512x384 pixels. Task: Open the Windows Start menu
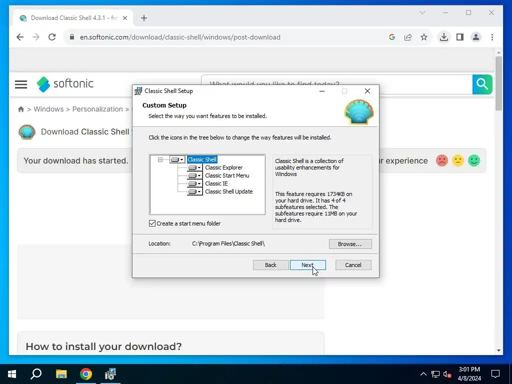pos(12,374)
